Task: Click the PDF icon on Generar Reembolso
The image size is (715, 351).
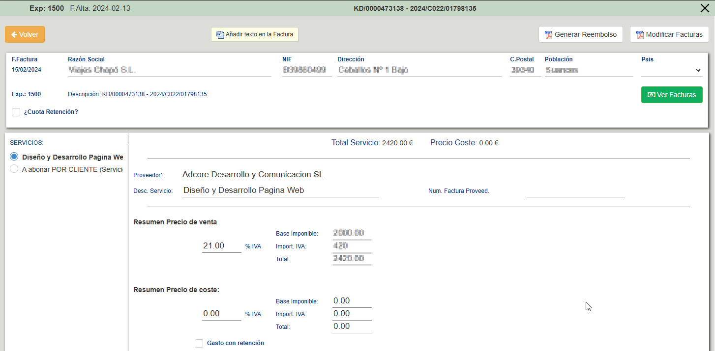Action: point(548,35)
